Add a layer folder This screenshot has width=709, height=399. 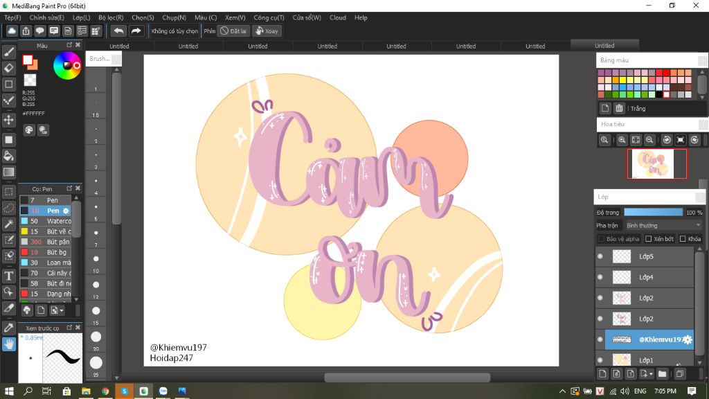pos(663,373)
